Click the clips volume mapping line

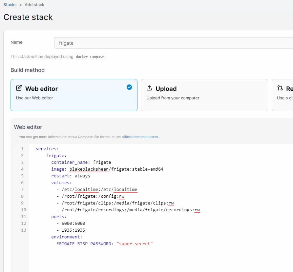click(x=115, y=203)
